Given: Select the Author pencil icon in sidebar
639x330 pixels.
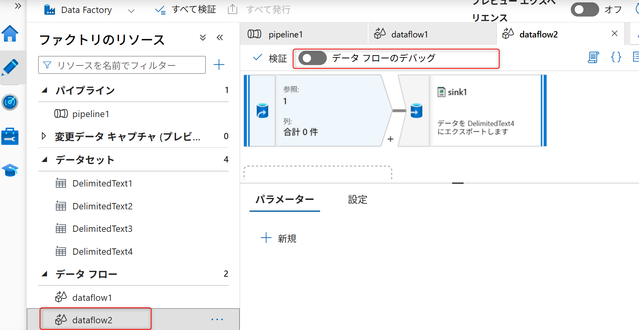Looking at the screenshot, I should click(10, 67).
